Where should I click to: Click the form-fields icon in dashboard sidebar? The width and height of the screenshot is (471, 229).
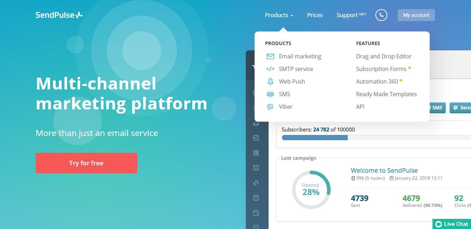point(256,168)
